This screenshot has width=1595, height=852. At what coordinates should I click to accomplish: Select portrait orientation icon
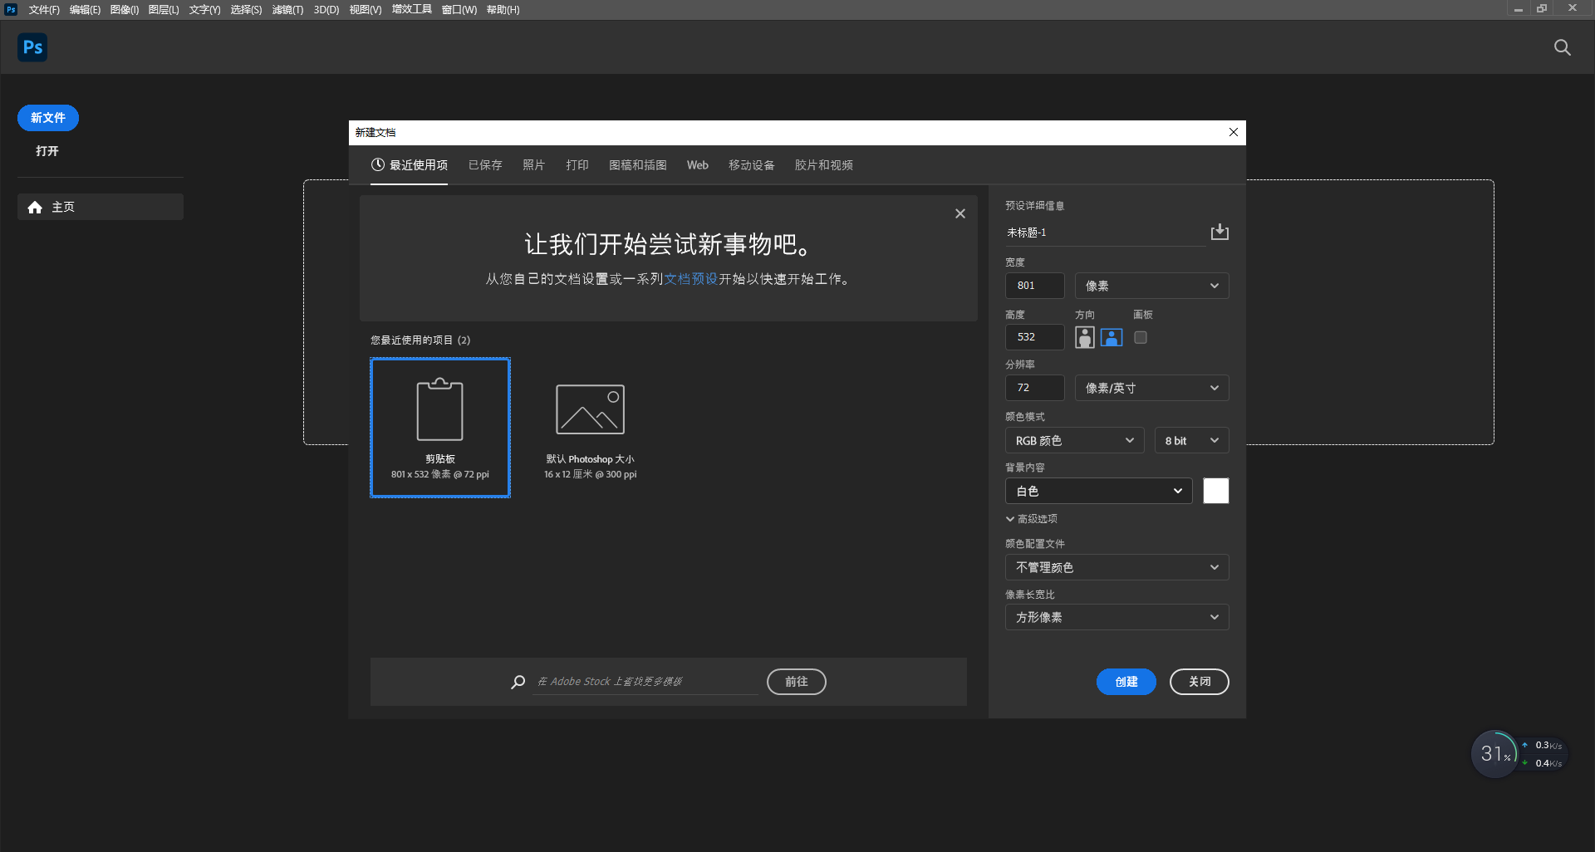(x=1084, y=337)
